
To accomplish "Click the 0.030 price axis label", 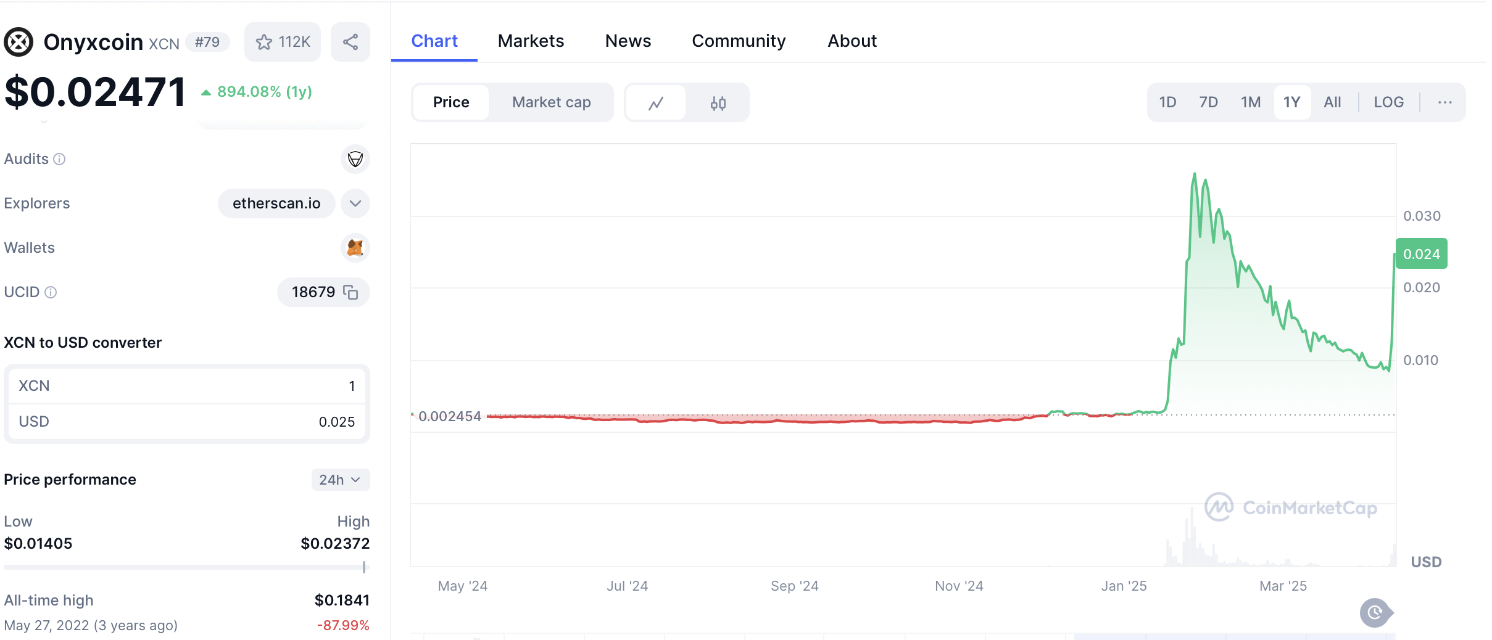I will 1422,216.
